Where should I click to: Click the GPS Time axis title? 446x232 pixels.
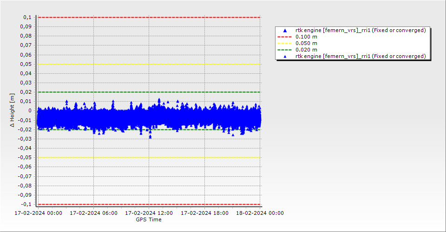[x=149, y=219]
